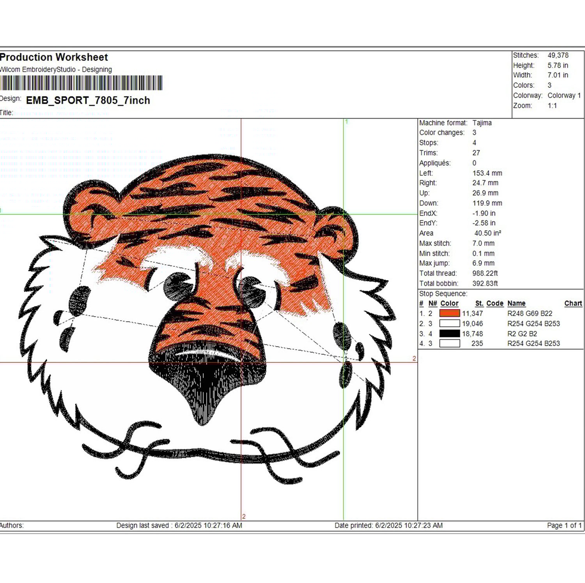Click the "N#" column header
This screenshot has width=585, height=583.
[x=433, y=303]
